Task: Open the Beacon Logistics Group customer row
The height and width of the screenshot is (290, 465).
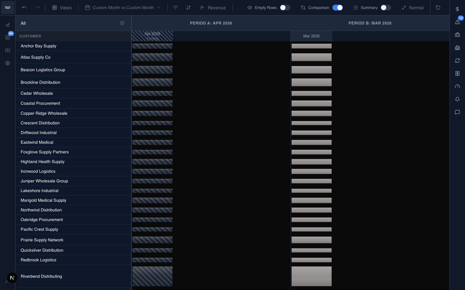Action: (x=73, y=70)
